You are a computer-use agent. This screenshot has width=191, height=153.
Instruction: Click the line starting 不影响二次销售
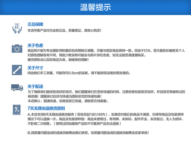pyautogui.click(x=74, y=124)
